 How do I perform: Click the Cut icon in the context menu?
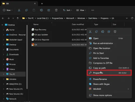(x=90, y=32)
